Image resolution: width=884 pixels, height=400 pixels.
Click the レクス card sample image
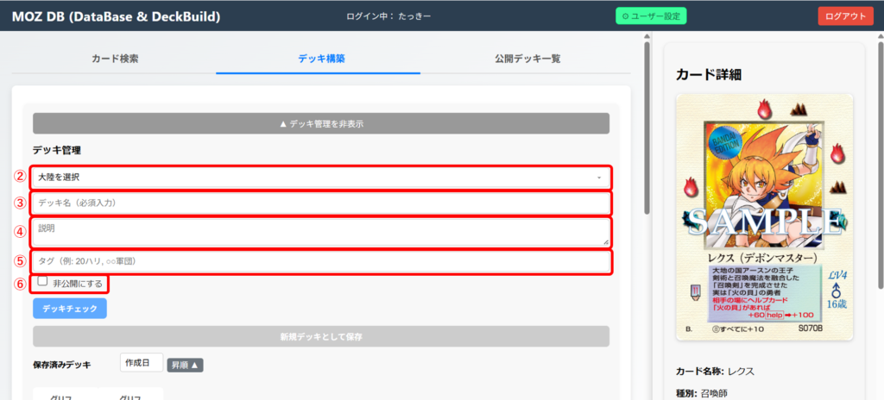764,216
